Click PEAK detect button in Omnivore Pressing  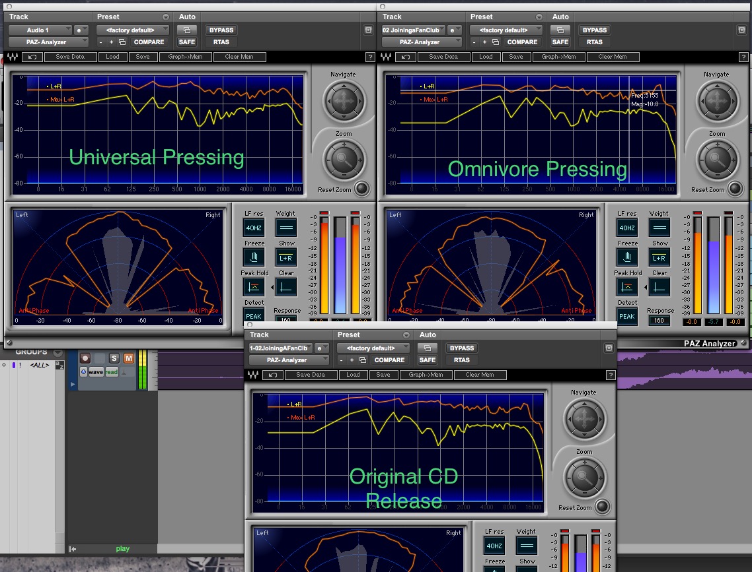tap(627, 316)
